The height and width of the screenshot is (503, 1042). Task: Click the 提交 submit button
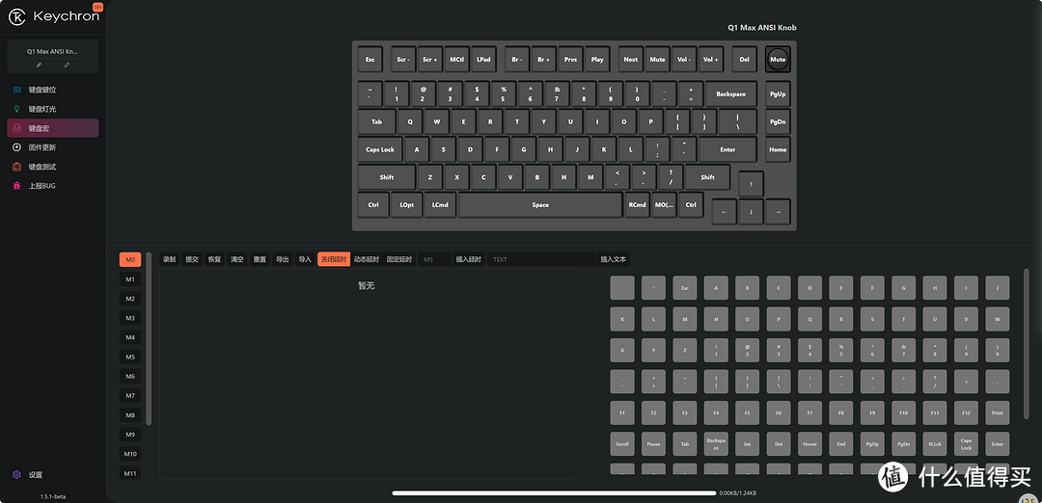coord(192,259)
